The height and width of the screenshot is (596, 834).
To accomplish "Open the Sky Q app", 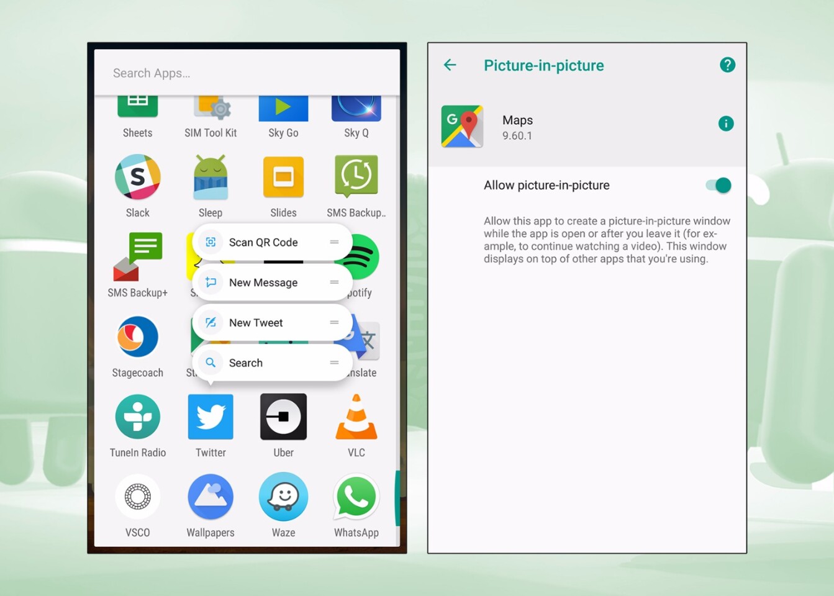I will click(x=356, y=109).
